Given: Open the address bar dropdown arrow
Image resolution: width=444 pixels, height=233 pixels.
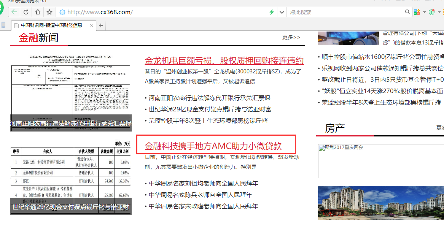Looking at the screenshot, I should tap(282, 12).
